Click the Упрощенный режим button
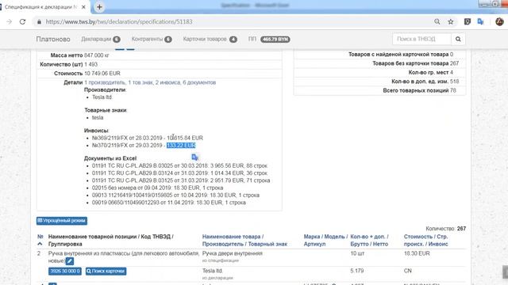Image resolution: width=508 pixels, height=285 pixels. point(62,221)
